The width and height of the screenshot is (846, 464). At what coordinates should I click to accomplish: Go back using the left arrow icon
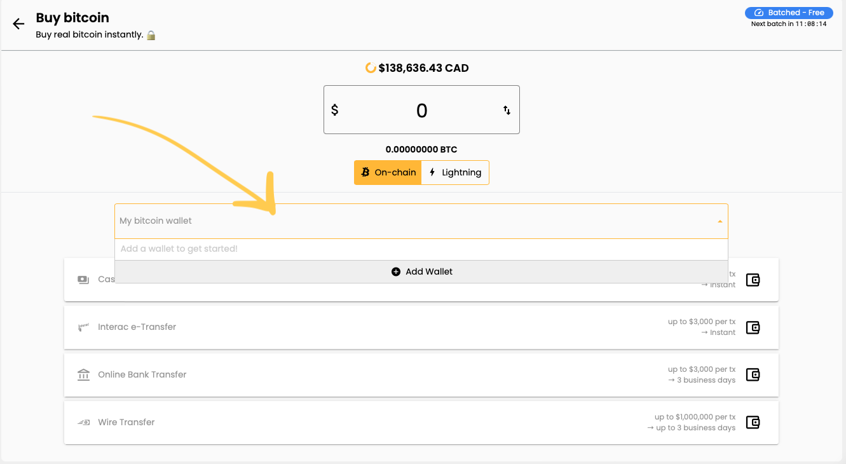pyautogui.click(x=18, y=24)
